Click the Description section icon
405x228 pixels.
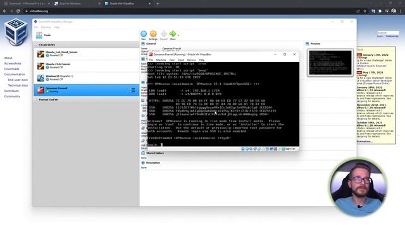click(143, 163)
